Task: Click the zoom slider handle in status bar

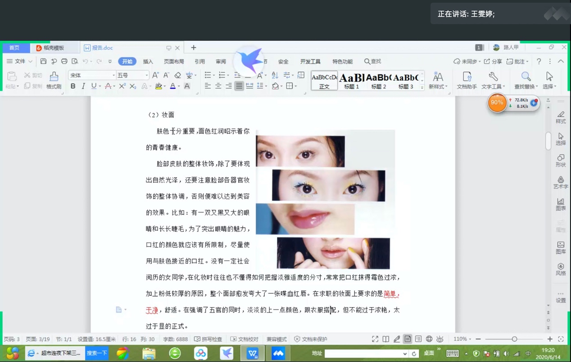Action: coord(514,339)
